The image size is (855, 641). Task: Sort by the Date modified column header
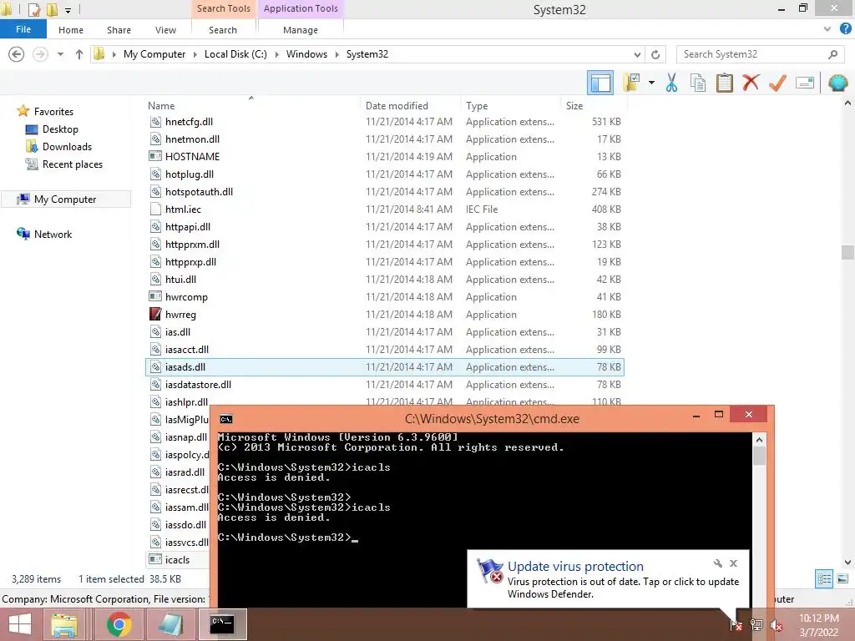pos(397,106)
